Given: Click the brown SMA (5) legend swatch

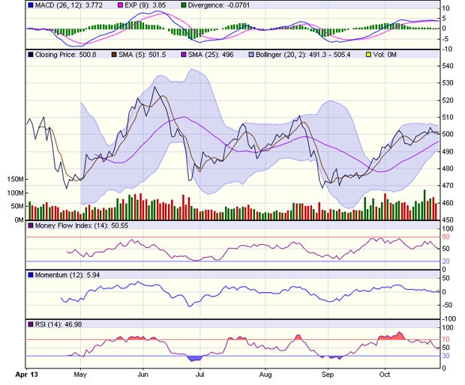Looking at the screenshot, I should click(114, 55).
